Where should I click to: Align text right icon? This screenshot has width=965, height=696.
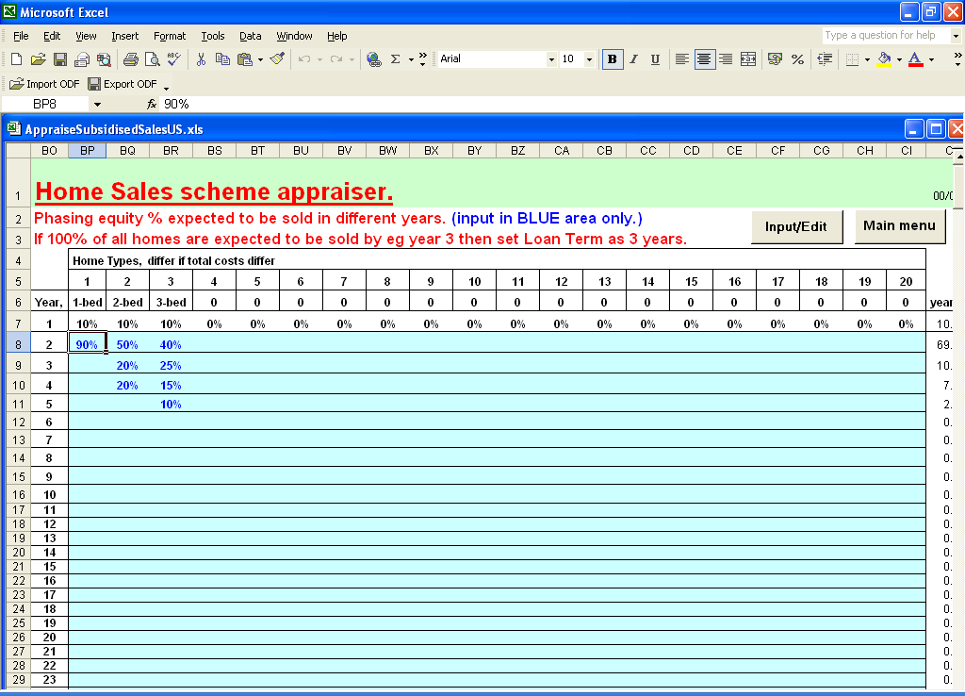tap(727, 59)
